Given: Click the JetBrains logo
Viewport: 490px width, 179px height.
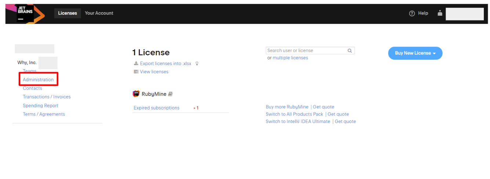Looking at the screenshot, I should (x=25, y=14).
